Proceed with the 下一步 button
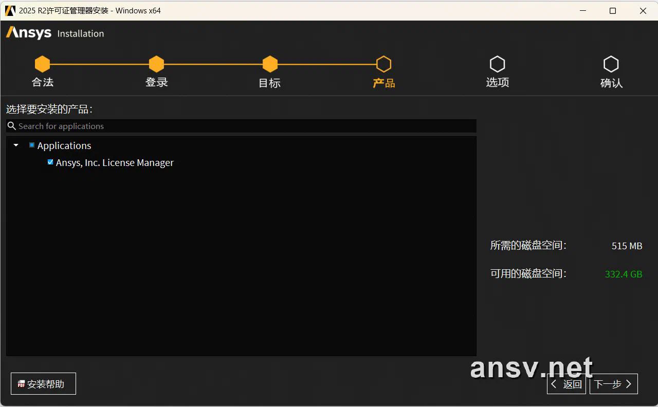 pos(614,384)
